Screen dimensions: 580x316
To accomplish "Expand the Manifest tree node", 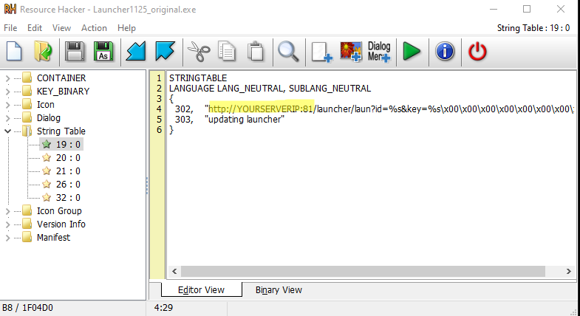I will coord(7,238).
